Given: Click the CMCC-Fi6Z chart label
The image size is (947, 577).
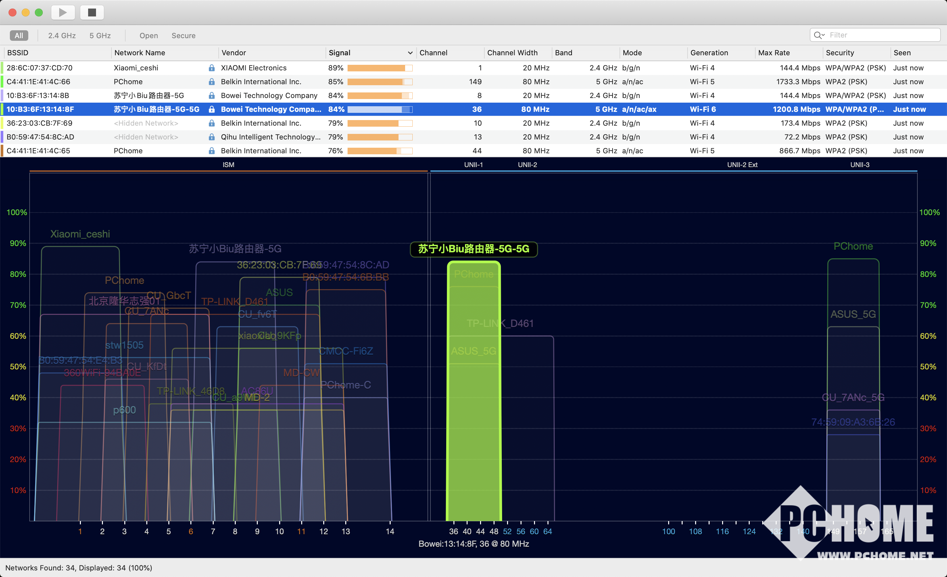Looking at the screenshot, I should (346, 351).
